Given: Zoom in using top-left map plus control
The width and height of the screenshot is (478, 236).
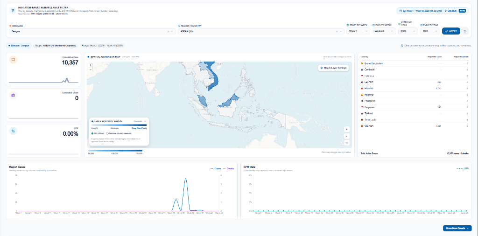Looking at the screenshot, I should 91,65.
